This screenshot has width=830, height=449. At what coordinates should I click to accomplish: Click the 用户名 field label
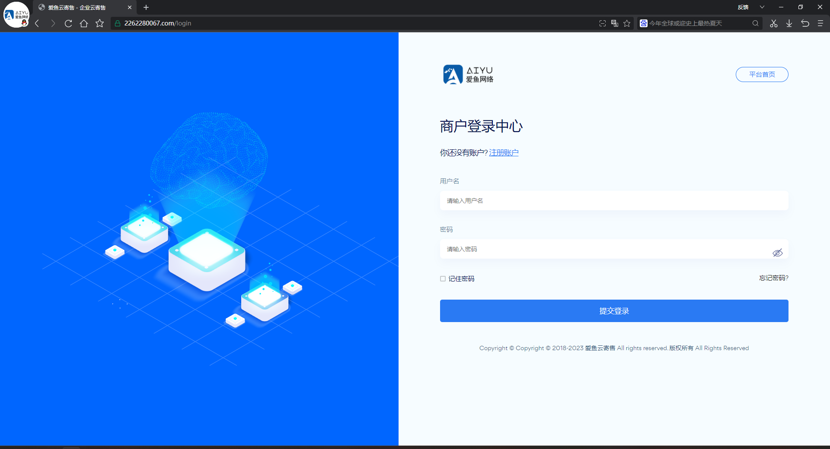(x=450, y=181)
